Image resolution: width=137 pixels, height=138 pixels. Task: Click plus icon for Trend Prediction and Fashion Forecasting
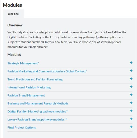131,79
